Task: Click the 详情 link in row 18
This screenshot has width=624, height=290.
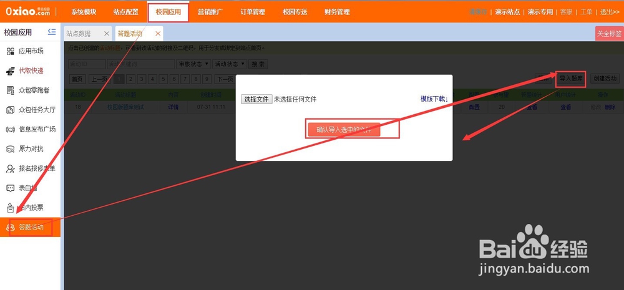Action: 173,107
